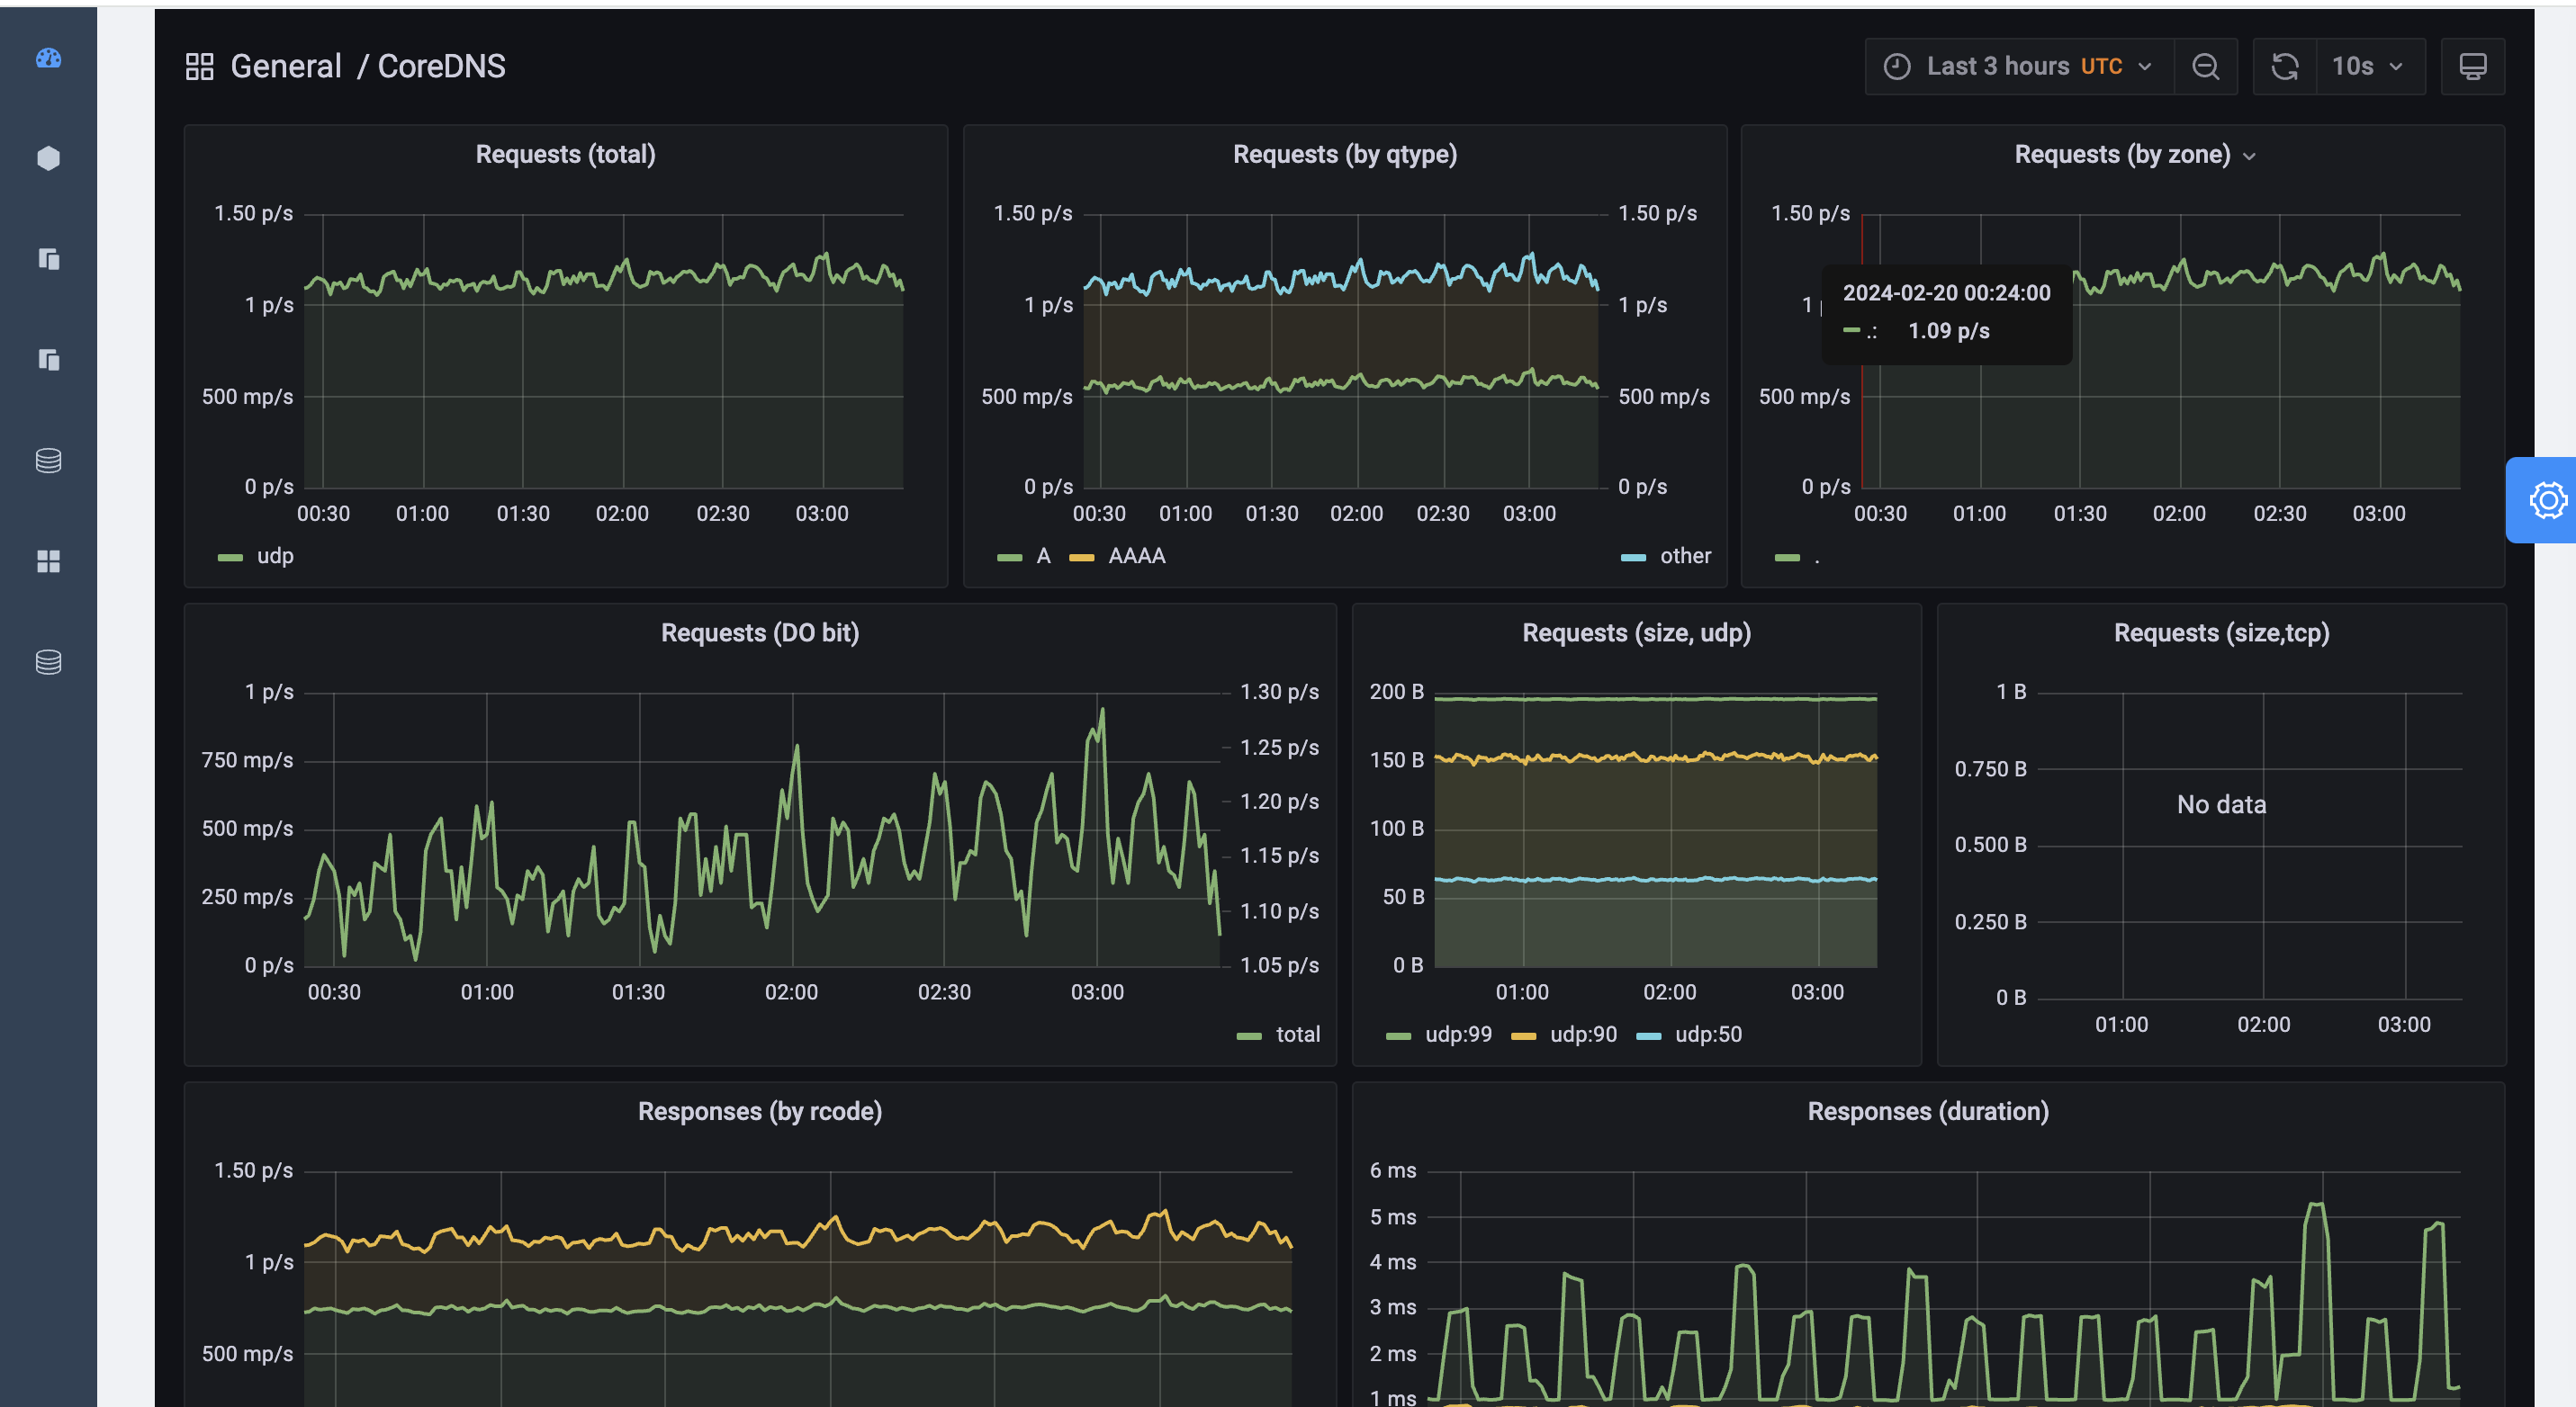Click the General breadcrumb folder
The image size is (2576, 1407).
(x=286, y=67)
